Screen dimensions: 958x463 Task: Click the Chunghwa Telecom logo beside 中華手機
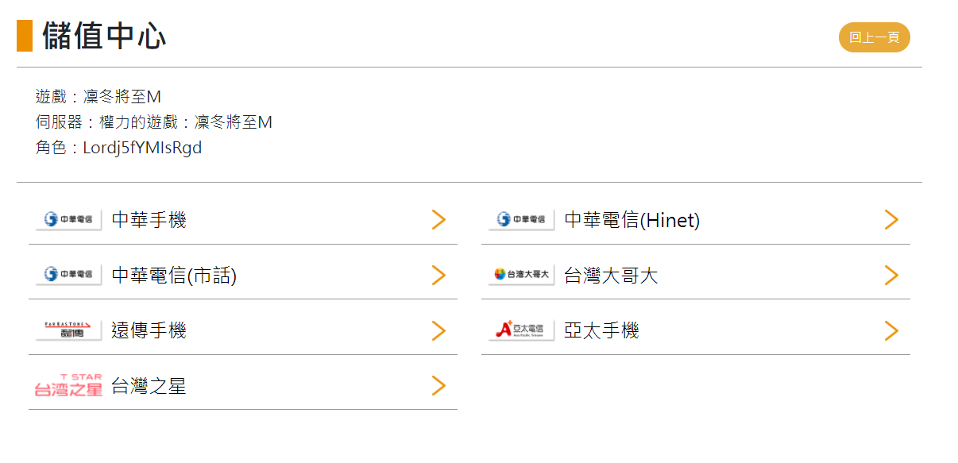(68, 220)
